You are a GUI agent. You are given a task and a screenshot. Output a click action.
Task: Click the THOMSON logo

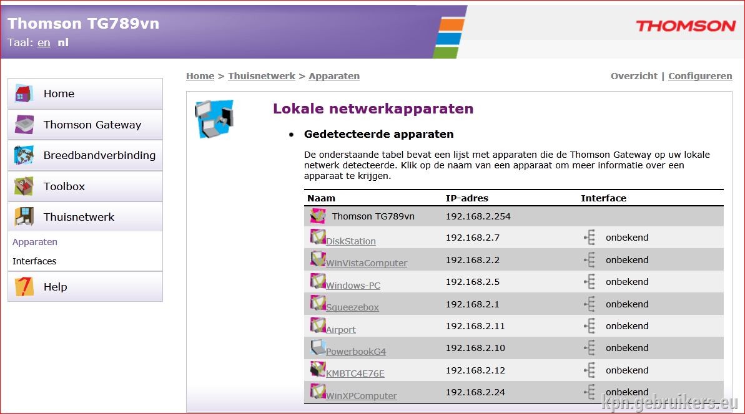pyautogui.click(x=686, y=26)
